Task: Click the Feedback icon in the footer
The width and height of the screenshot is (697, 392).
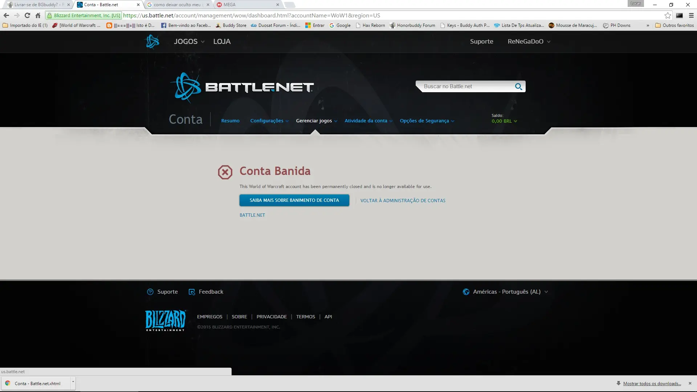Action: coord(192,292)
